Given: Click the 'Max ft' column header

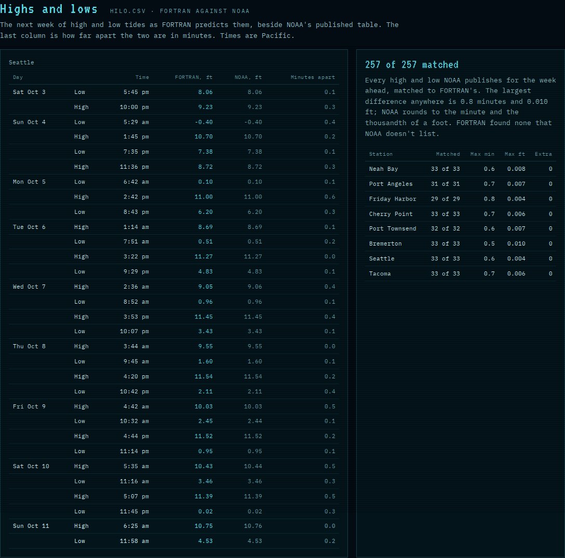Looking at the screenshot, I should click(515, 154).
